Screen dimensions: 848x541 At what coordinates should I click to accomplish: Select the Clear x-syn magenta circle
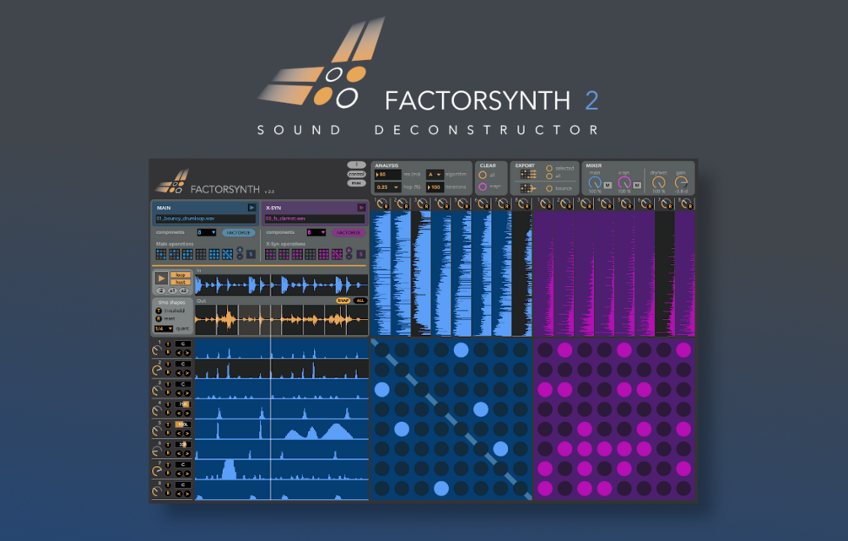[483, 187]
